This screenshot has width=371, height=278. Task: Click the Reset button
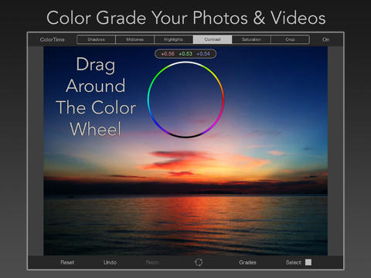point(67,263)
